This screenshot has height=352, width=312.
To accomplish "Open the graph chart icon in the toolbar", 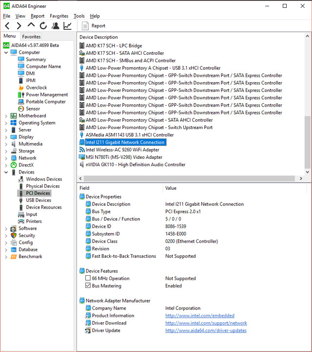I will tap(67, 26).
